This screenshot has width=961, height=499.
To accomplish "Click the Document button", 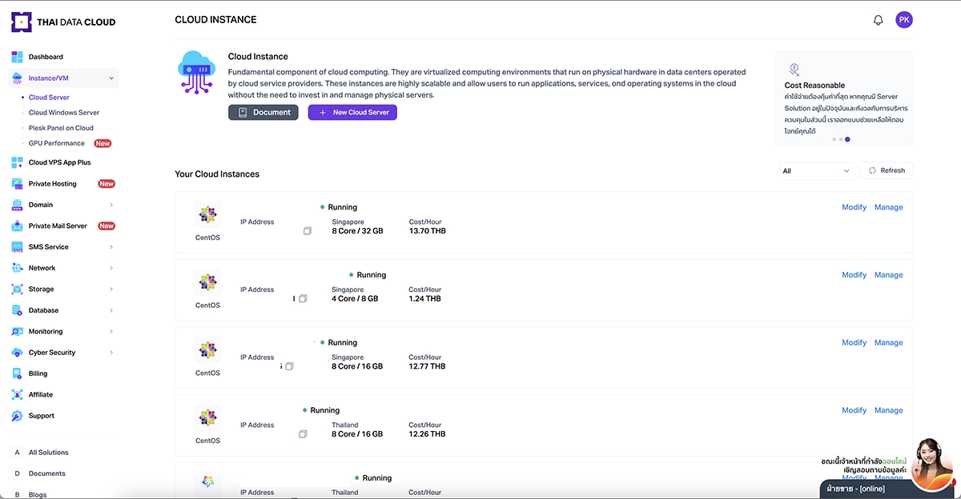I will point(263,113).
